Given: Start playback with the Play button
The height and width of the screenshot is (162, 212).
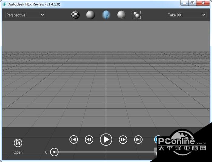Looking at the screenshot, I should (x=106, y=139).
